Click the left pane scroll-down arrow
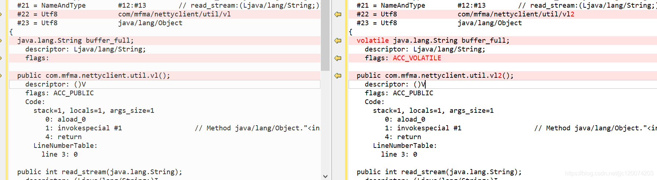657x180 pixels. click(x=325, y=176)
